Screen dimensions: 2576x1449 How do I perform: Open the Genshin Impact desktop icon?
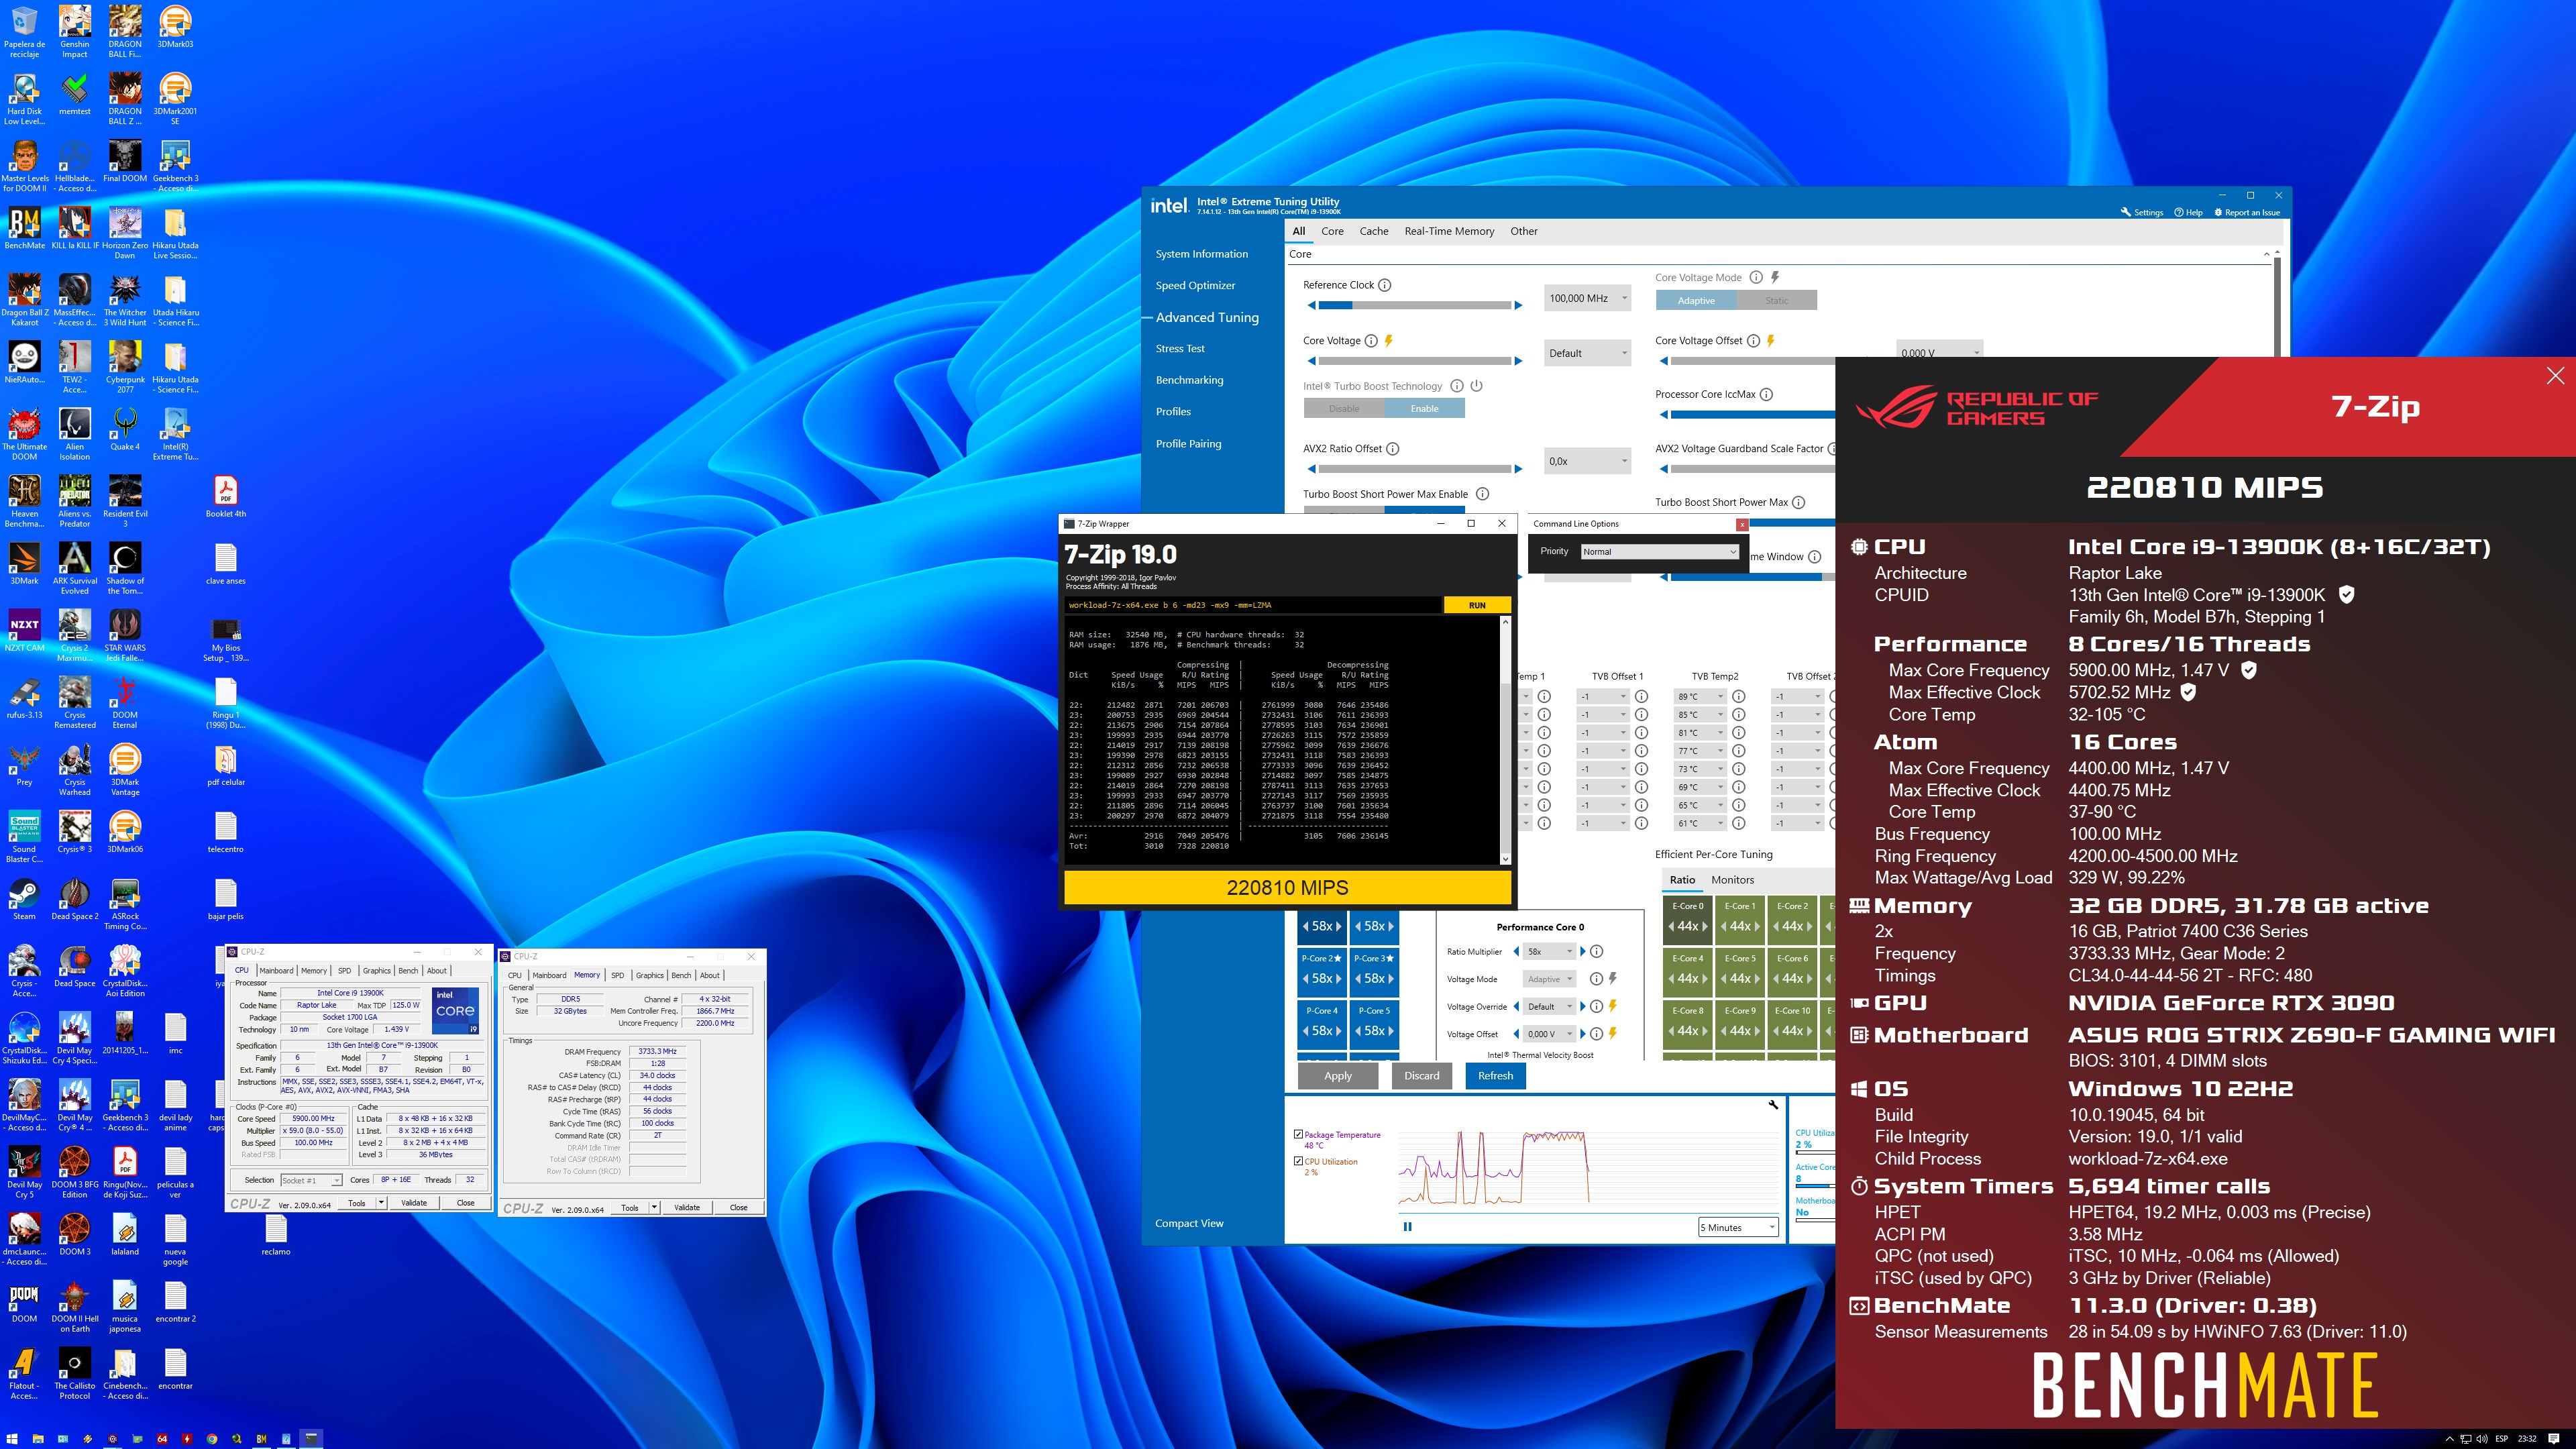coord(74,31)
